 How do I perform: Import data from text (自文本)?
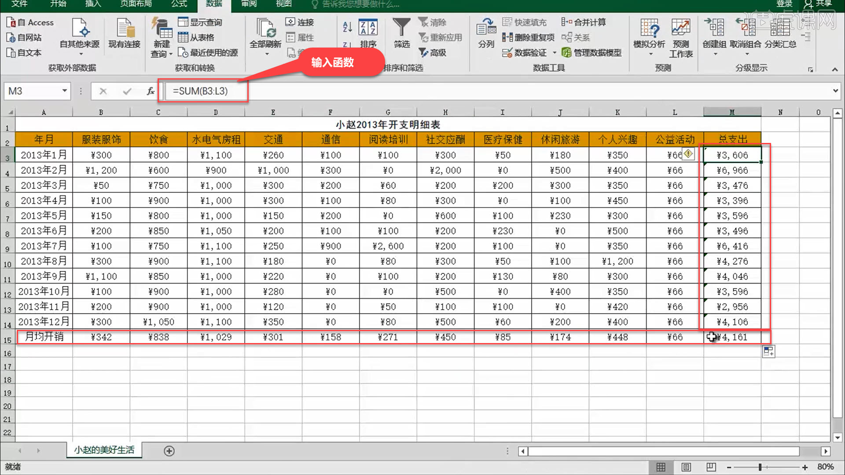(24, 52)
